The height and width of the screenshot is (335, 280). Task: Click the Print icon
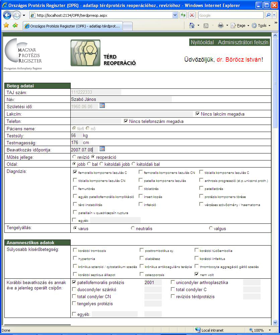click(221, 26)
